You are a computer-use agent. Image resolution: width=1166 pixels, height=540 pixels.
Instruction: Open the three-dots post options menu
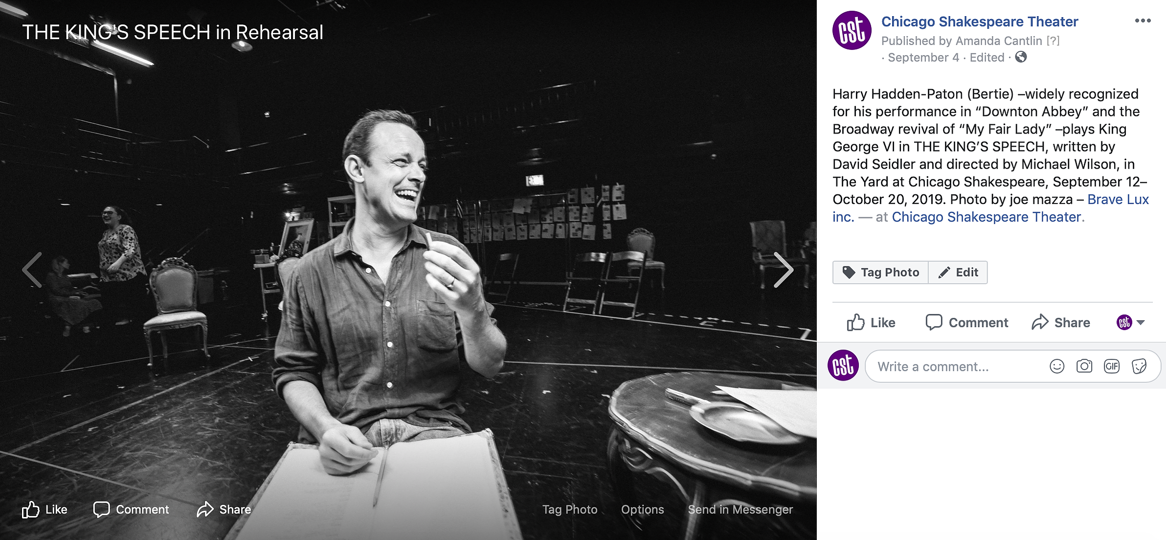(x=1143, y=21)
